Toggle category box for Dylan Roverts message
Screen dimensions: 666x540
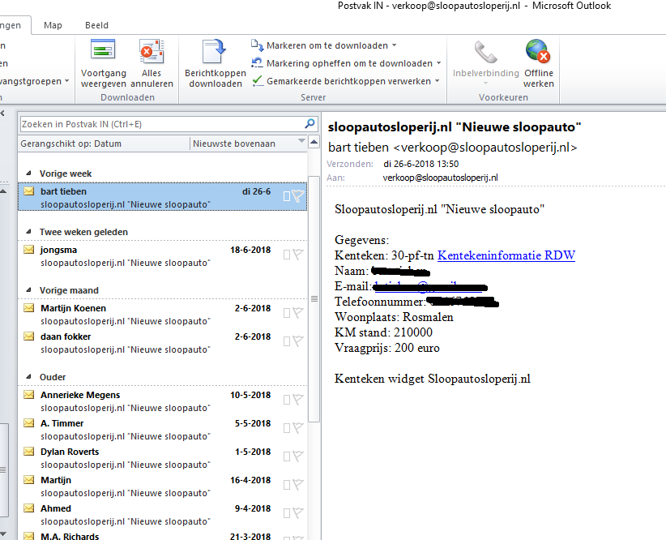pyautogui.click(x=287, y=456)
